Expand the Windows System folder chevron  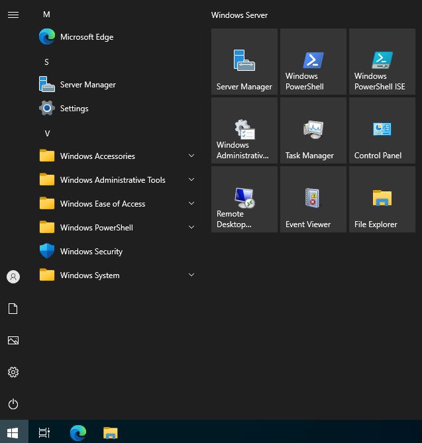point(191,275)
